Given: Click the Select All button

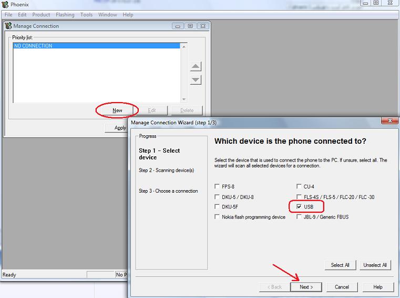Looking at the screenshot, I should (x=340, y=265).
